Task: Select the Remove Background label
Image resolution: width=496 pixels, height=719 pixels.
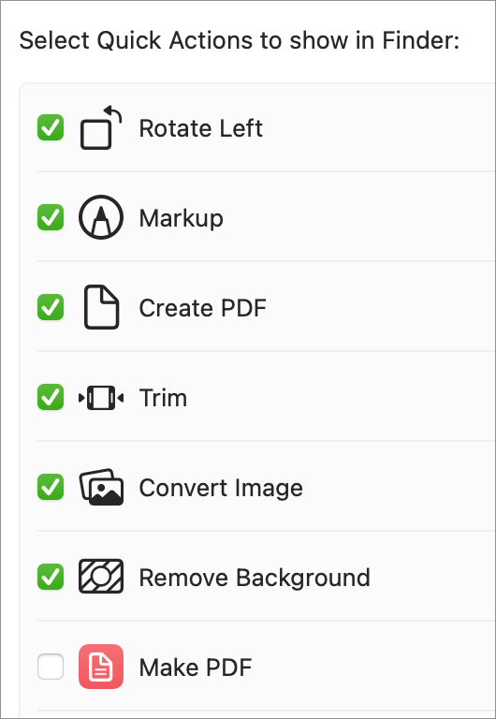Action: pos(255,578)
